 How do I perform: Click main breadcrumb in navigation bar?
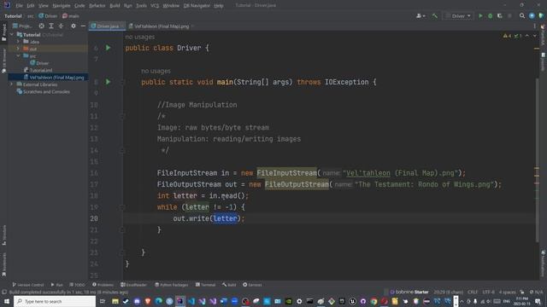(x=71, y=16)
